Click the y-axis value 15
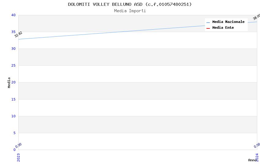 (x=13, y=99)
